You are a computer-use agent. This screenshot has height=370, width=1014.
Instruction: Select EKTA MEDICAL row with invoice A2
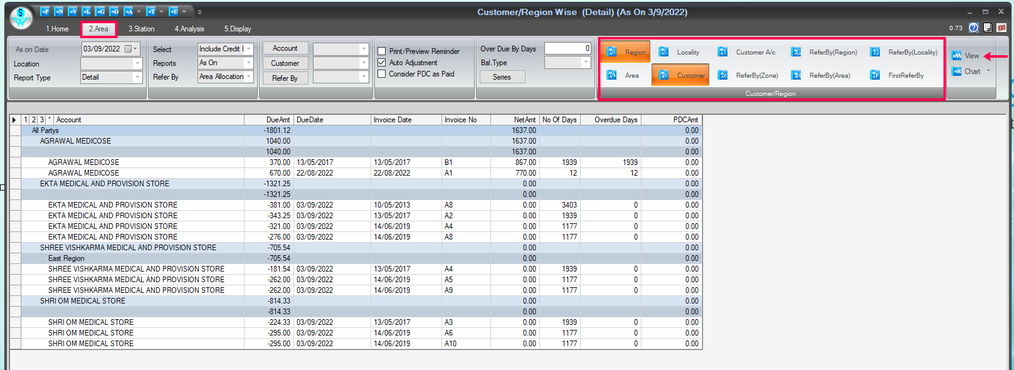tap(356, 216)
